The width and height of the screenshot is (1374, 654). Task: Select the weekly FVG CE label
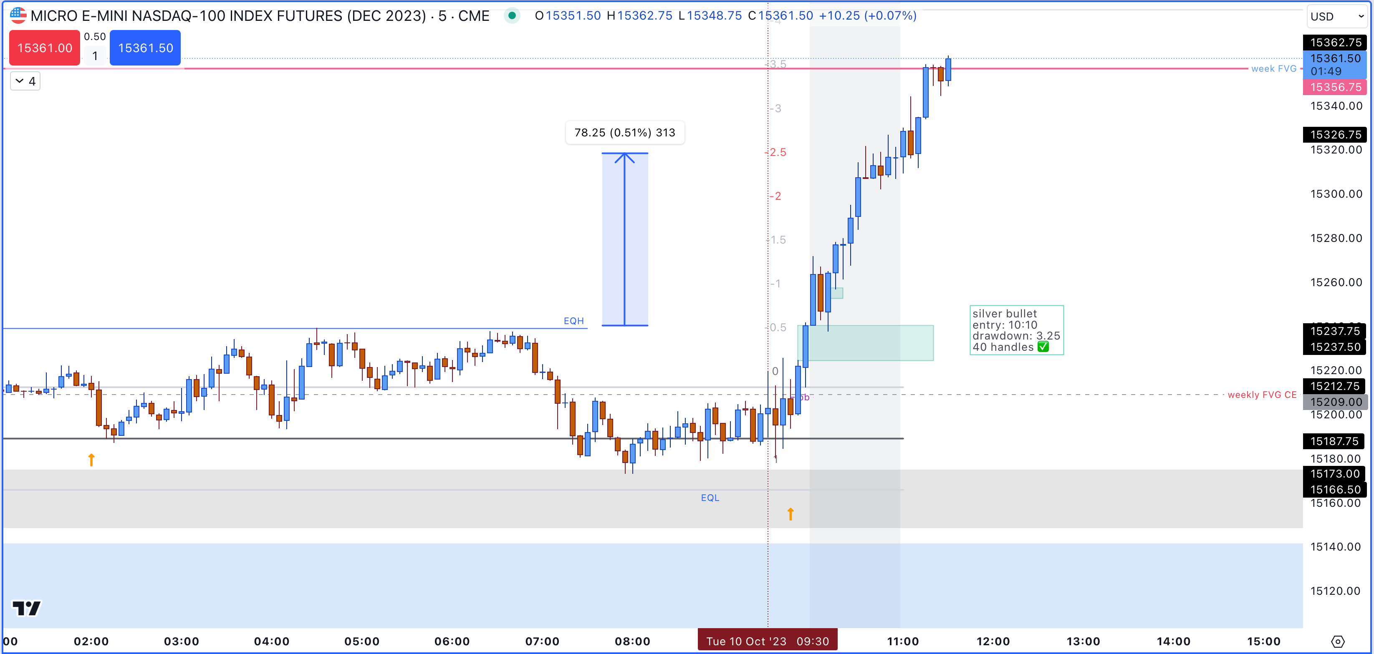click(x=1262, y=395)
